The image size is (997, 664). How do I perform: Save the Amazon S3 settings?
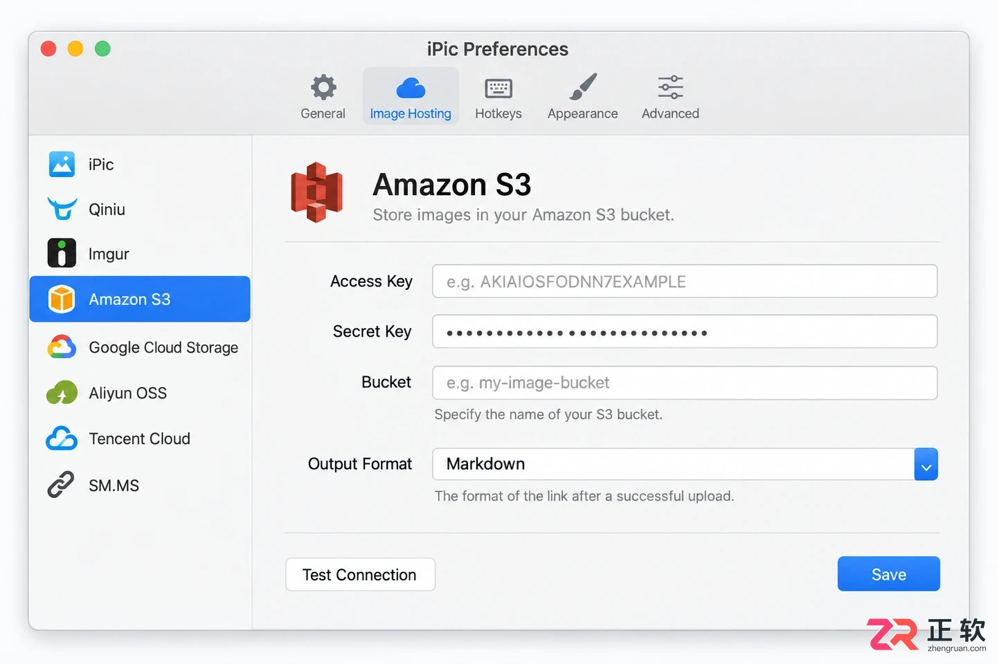[x=889, y=574]
